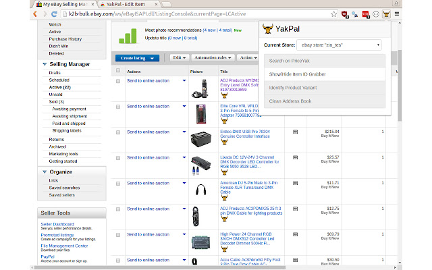
Task: Click the green bar chart icon
Action: point(128,36)
